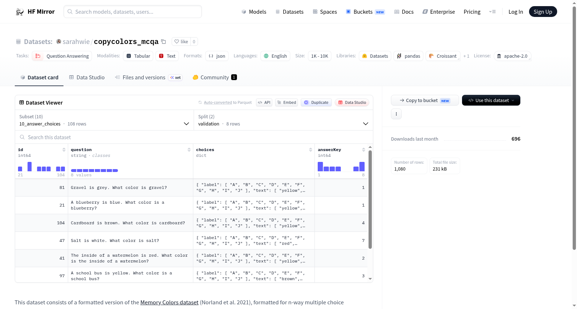Click the Log In link
The image size is (577, 309).
[x=516, y=12]
